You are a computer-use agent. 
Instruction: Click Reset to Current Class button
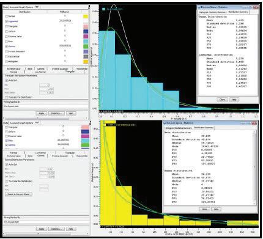(x=18, y=194)
